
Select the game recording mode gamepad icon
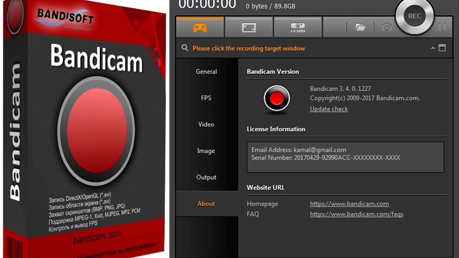pyautogui.click(x=200, y=27)
